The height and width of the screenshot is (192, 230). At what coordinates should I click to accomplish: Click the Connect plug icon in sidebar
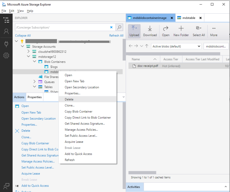point(6,44)
